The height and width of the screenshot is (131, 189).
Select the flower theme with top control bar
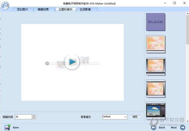156,89
